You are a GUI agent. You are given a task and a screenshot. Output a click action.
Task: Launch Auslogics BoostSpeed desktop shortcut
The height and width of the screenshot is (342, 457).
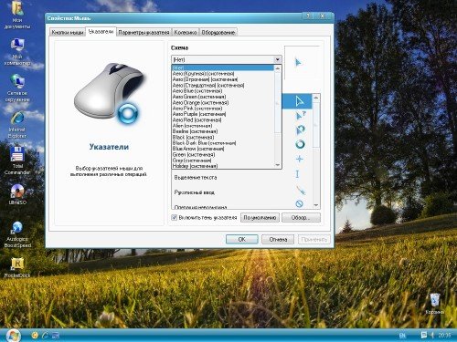(x=17, y=234)
